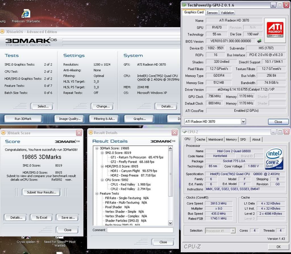
Task: Select the CPU tab in CPU-Z
Action: 187,139
